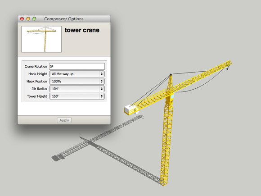The width and height of the screenshot is (261, 196).
Task: Click the 'Component Options' window title
Action: point(64,19)
